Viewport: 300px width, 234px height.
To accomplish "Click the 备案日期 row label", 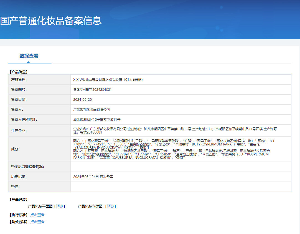I will pos(19,99).
